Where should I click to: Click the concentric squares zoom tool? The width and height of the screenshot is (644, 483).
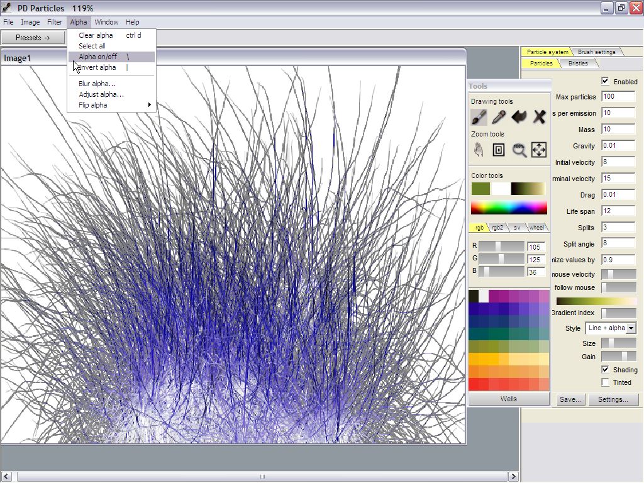pos(499,150)
